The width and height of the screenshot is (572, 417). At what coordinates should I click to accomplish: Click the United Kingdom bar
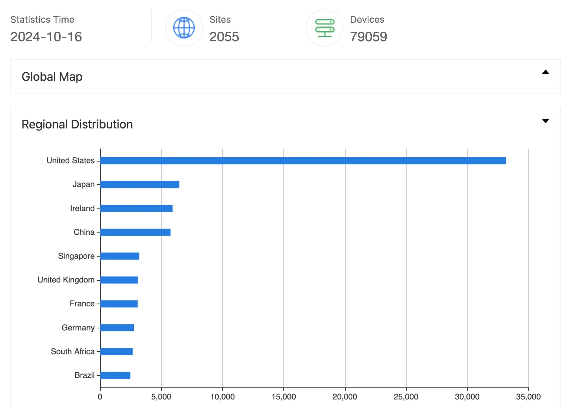pyautogui.click(x=119, y=280)
